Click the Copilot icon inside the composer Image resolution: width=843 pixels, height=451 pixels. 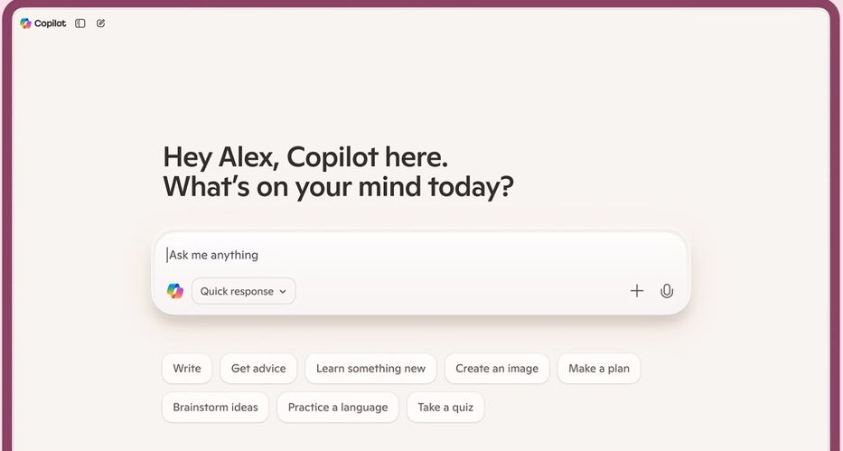(x=175, y=291)
